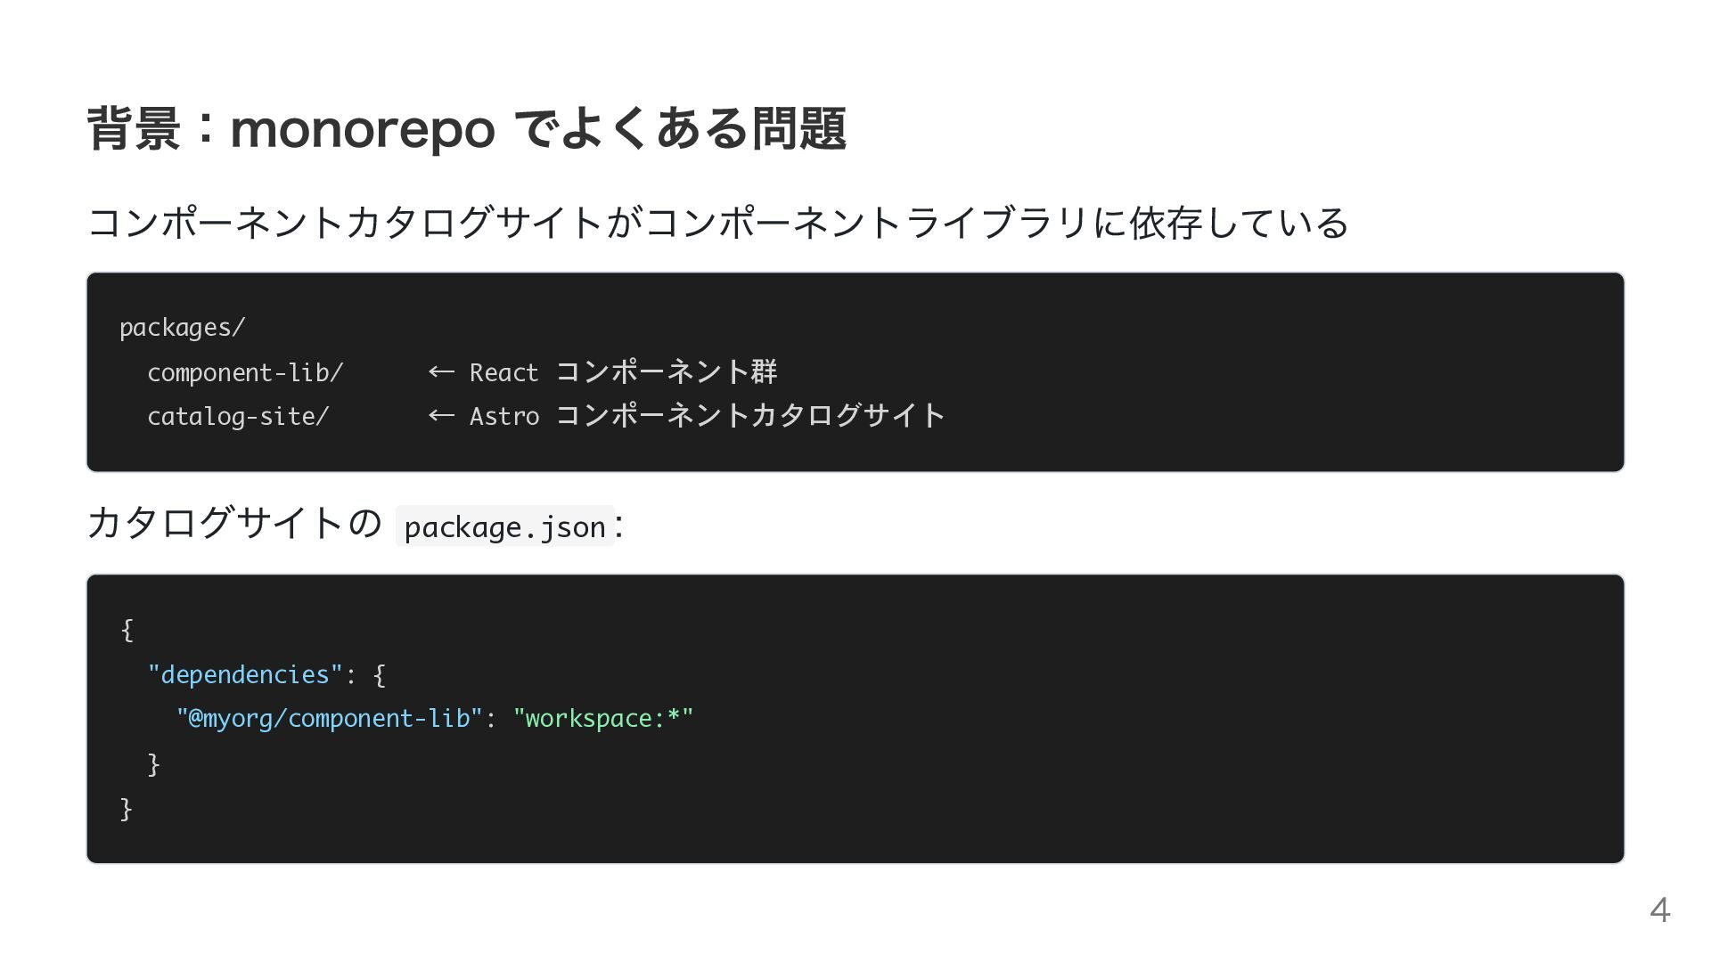Click the final closing brace of JSON

pyautogui.click(x=127, y=808)
